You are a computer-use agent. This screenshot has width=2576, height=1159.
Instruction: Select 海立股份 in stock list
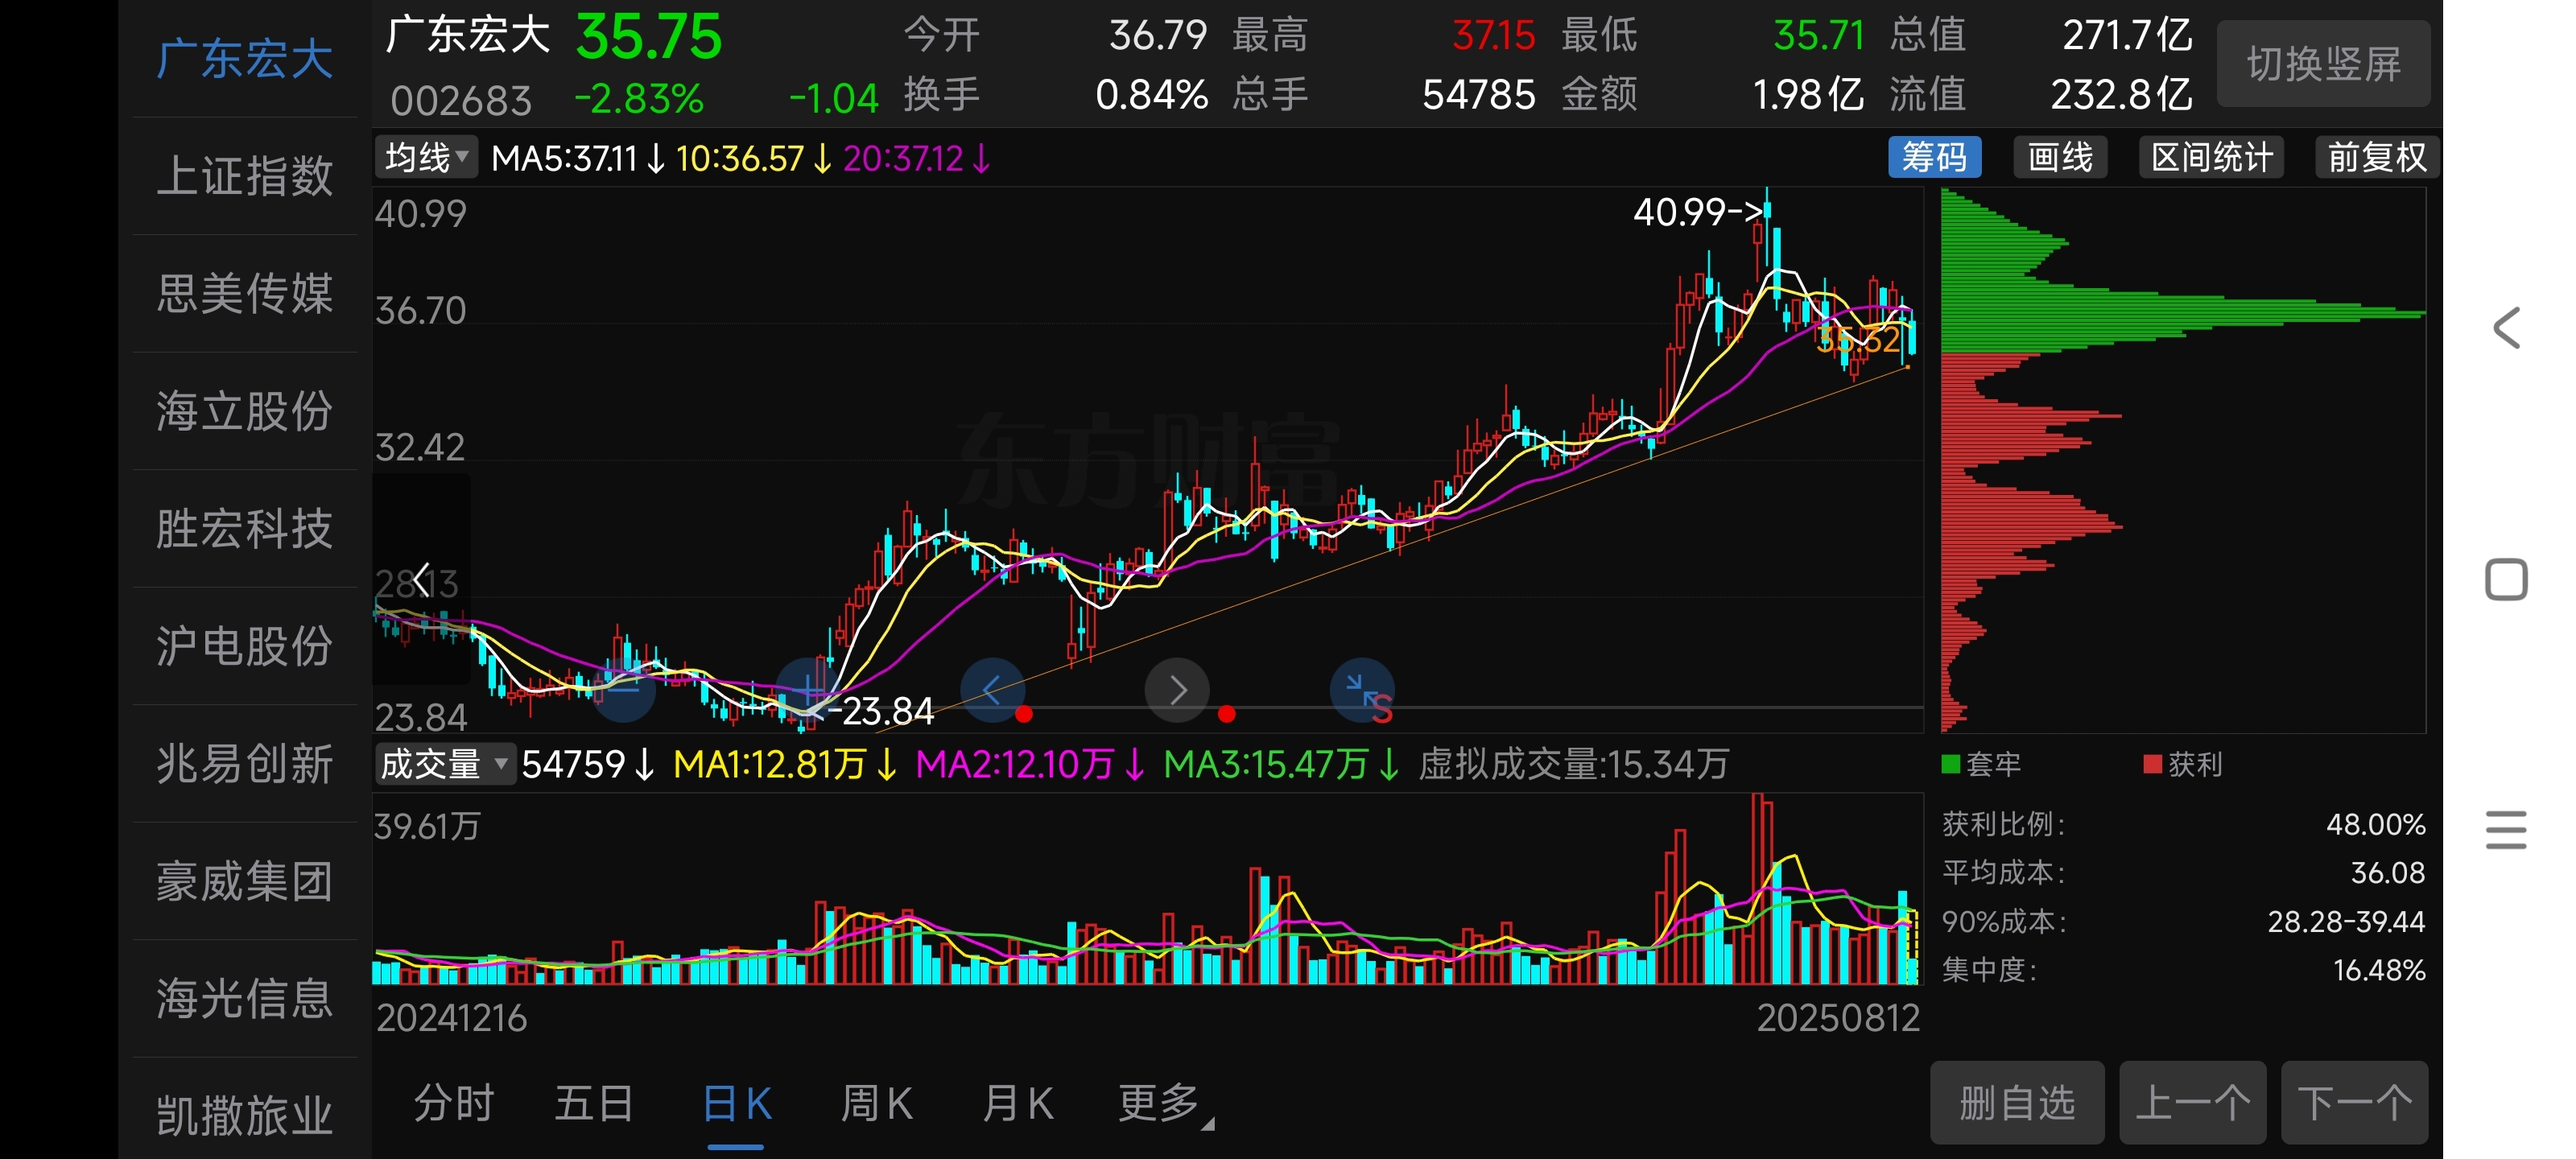[x=245, y=411]
